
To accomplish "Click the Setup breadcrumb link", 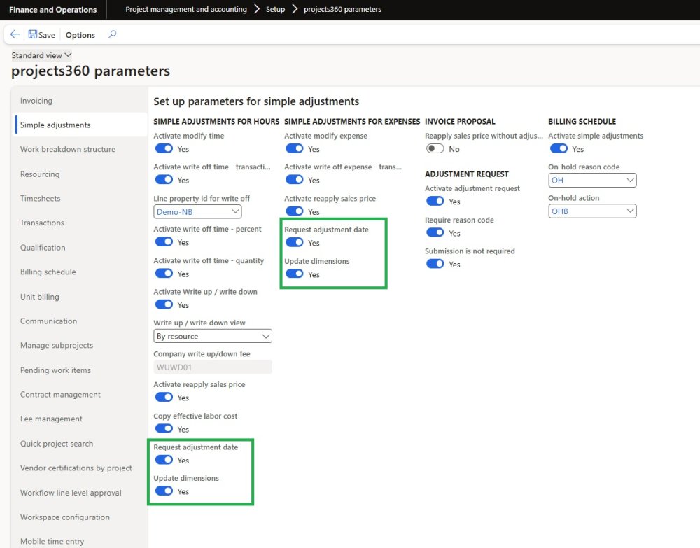I will tap(275, 10).
